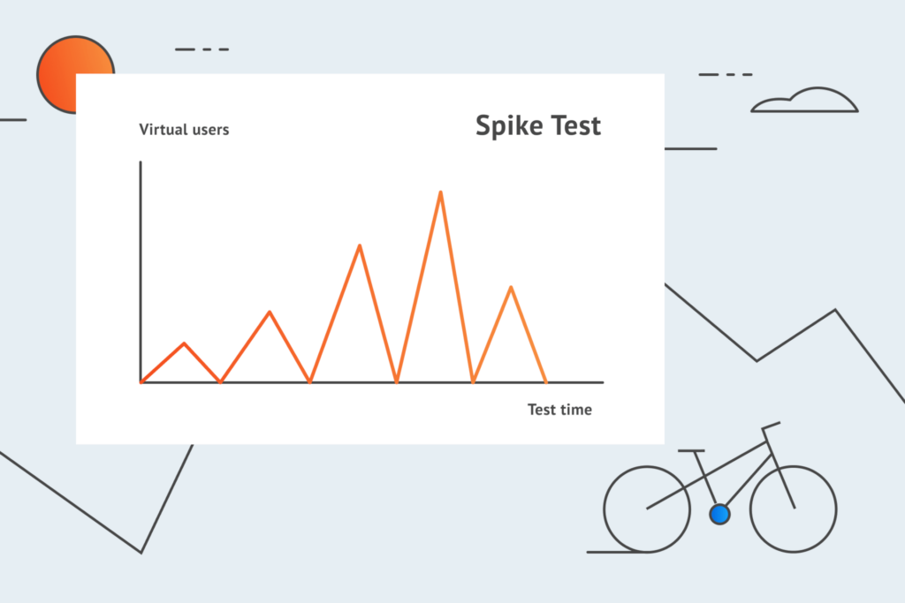Viewport: 905px width, 603px height.
Task: Click the bicycle handlebar
Action: tap(771, 426)
